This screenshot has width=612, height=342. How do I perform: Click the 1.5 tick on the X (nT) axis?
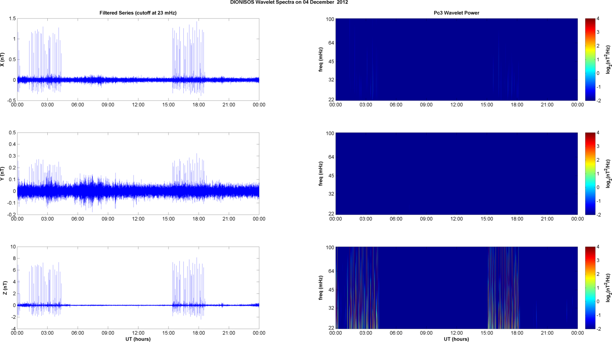click(x=12, y=19)
